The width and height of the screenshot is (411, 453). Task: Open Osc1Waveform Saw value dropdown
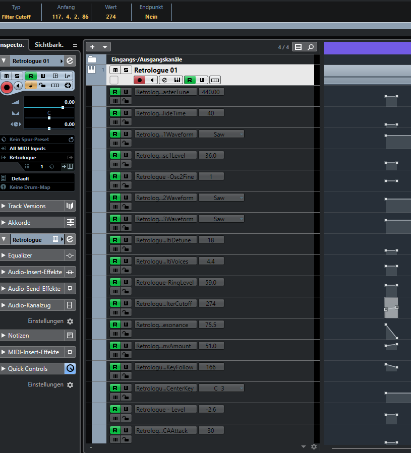coord(221,134)
